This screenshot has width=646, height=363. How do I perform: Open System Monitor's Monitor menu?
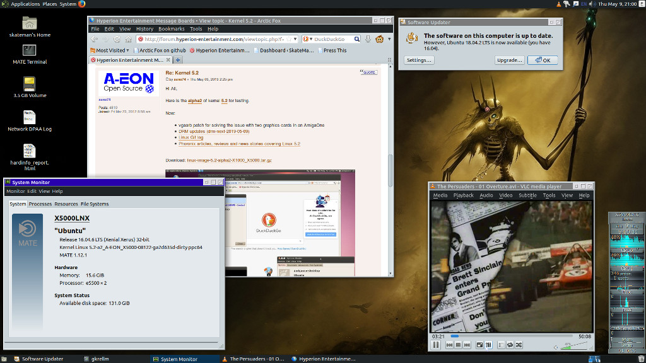16,191
